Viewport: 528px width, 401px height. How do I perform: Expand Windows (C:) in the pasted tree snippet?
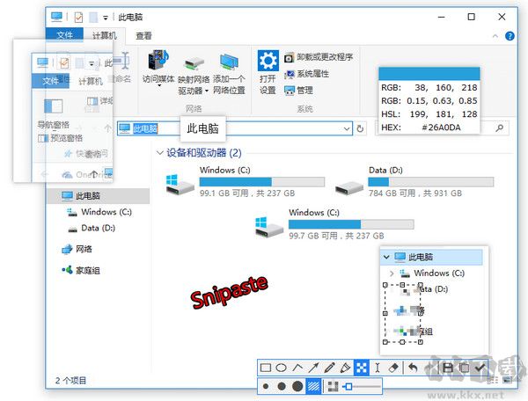click(392, 273)
